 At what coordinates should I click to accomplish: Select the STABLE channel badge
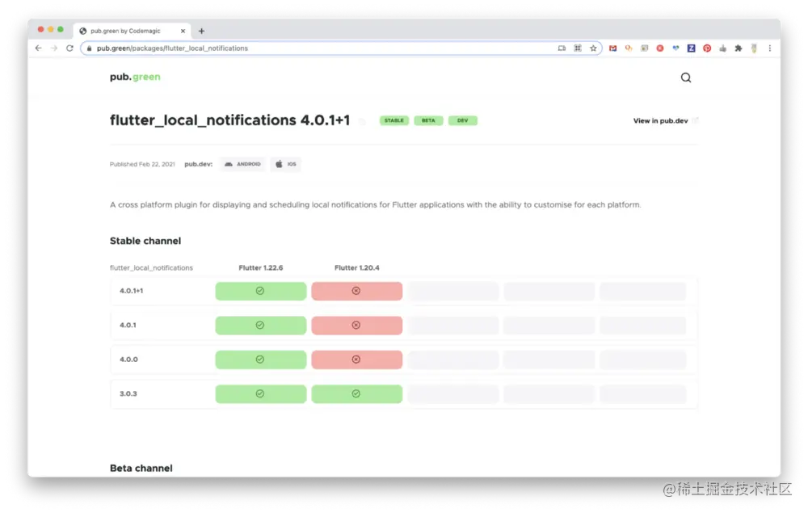coord(394,120)
